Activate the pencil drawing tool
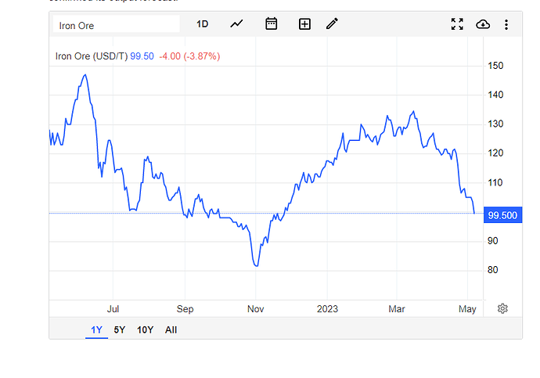This screenshot has height=378, width=540. coord(332,23)
